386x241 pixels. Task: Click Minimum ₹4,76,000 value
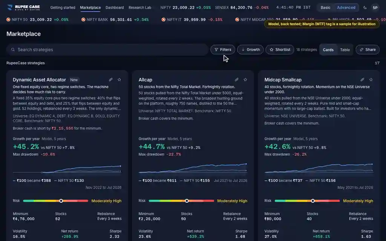coord(24,219)
